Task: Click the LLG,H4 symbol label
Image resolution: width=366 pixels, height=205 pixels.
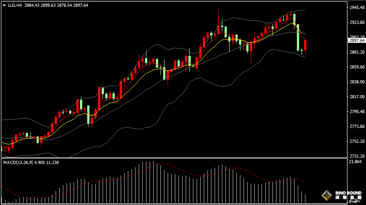Action: pyautogui.click(x=15, y=5)
